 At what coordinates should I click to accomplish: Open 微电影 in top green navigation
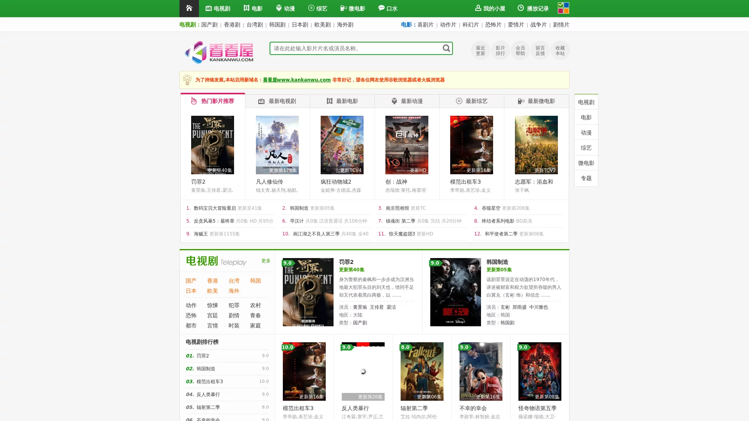(x=353, y=9)
